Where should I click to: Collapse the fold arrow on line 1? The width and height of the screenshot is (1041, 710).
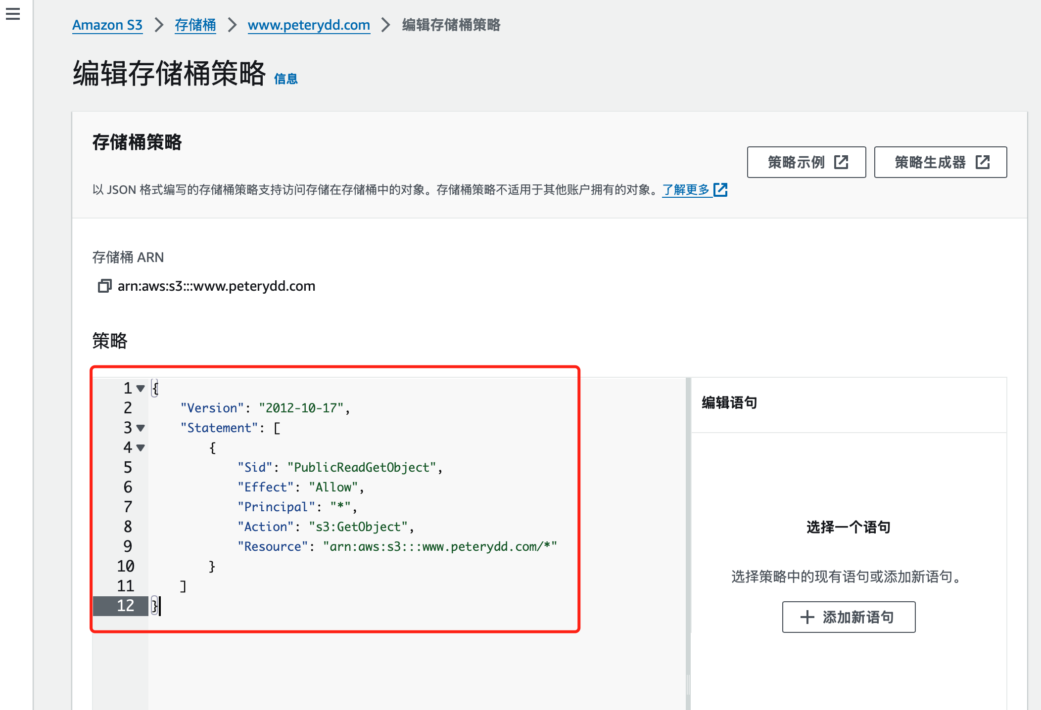pos(141,389)
